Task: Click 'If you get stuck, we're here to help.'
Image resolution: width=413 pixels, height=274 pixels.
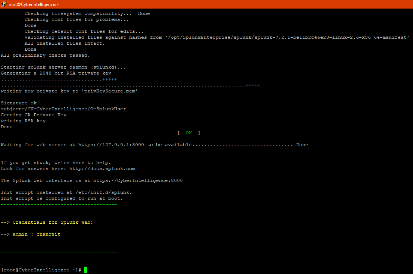Action: (56, 163)
